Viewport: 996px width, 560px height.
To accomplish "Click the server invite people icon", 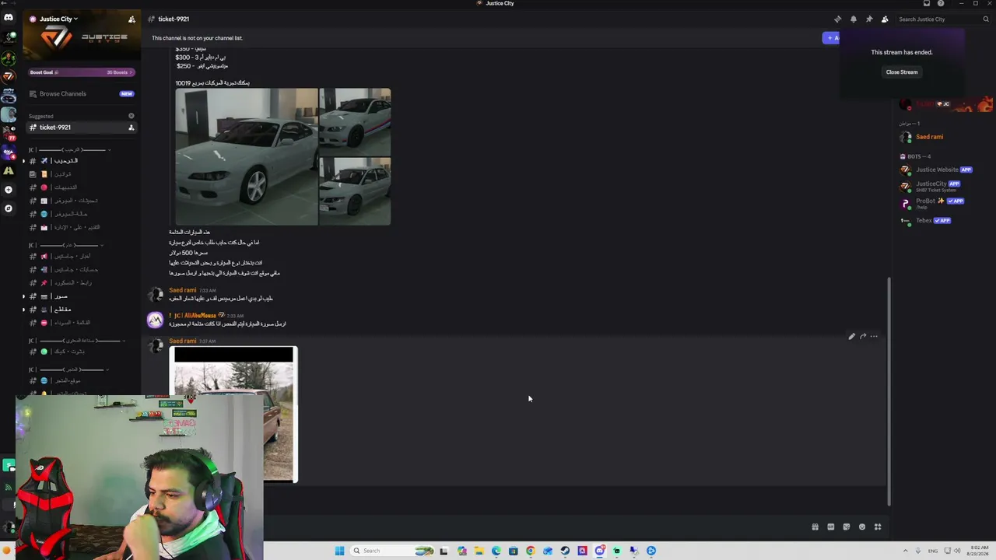I will click(x=132, y=19).
